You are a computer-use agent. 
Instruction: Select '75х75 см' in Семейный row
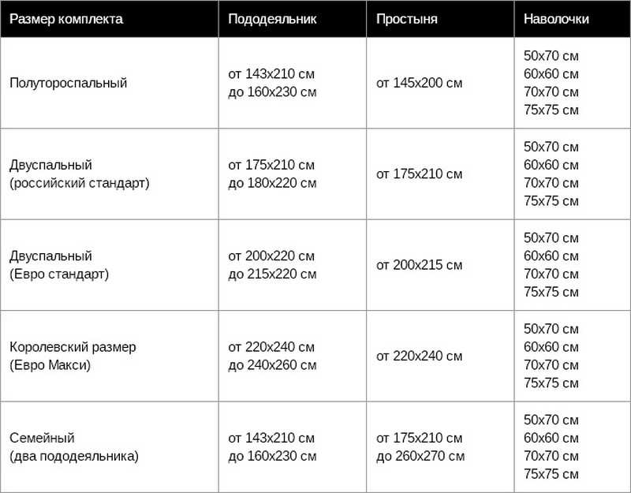coord(551,474)
